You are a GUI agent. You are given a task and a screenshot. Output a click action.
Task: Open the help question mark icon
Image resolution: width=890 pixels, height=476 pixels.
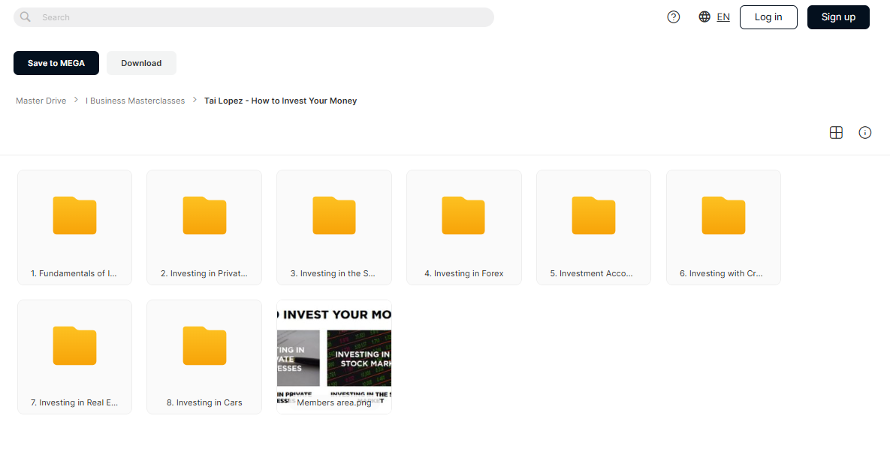(x=673, y=17)
